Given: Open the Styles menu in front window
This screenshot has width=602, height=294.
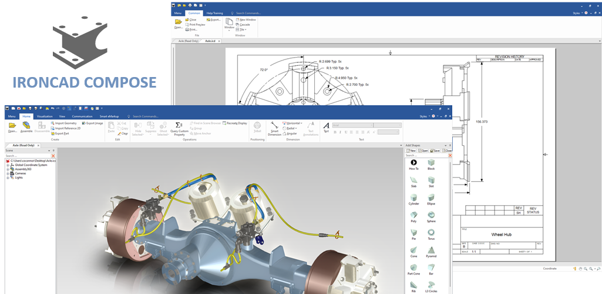Looking at the screenshot, I should coord(424,116).
